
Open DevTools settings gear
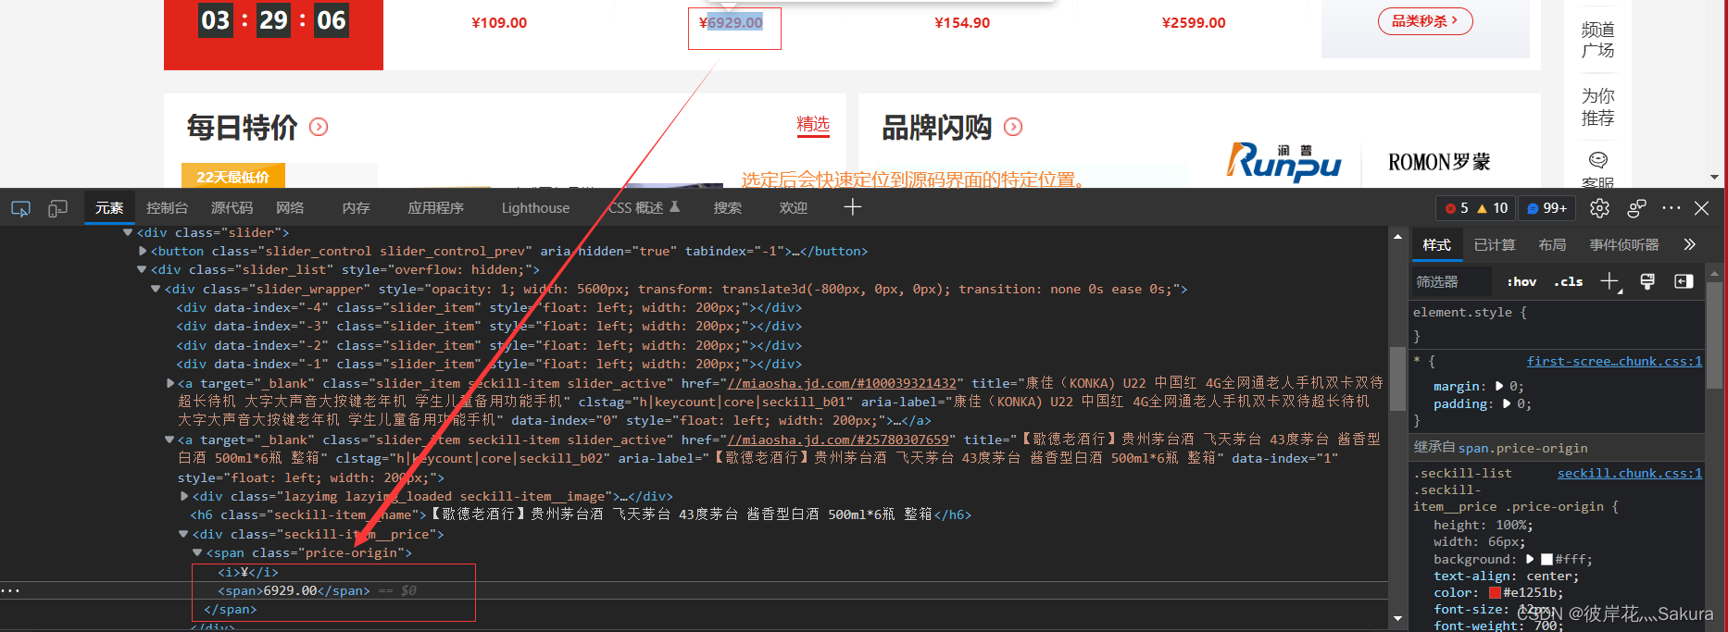[x=1599, y=208]
